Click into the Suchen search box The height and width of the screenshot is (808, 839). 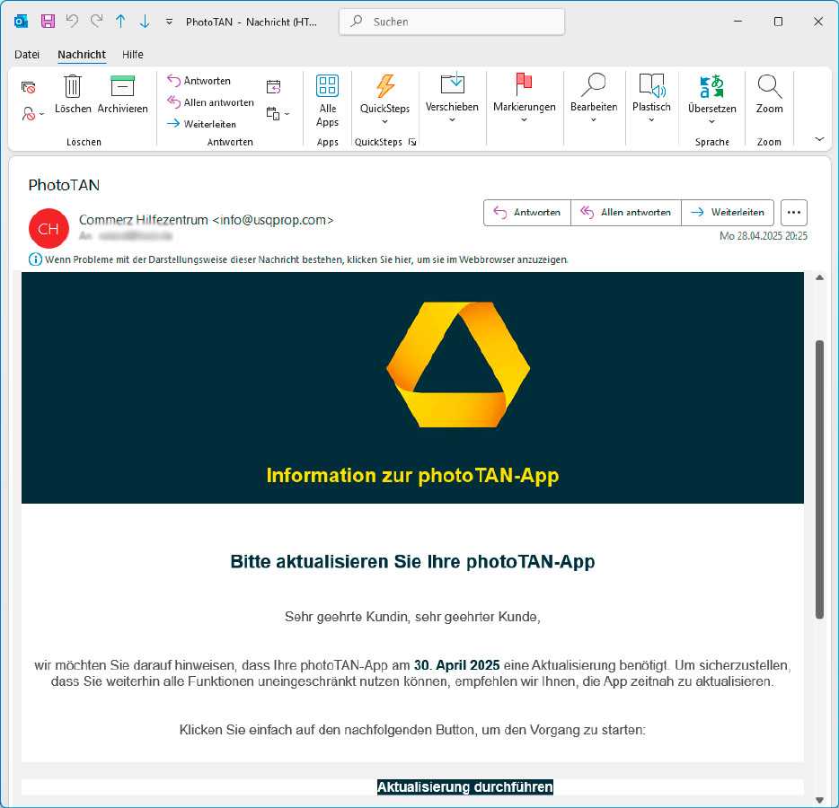pos(452,22)
